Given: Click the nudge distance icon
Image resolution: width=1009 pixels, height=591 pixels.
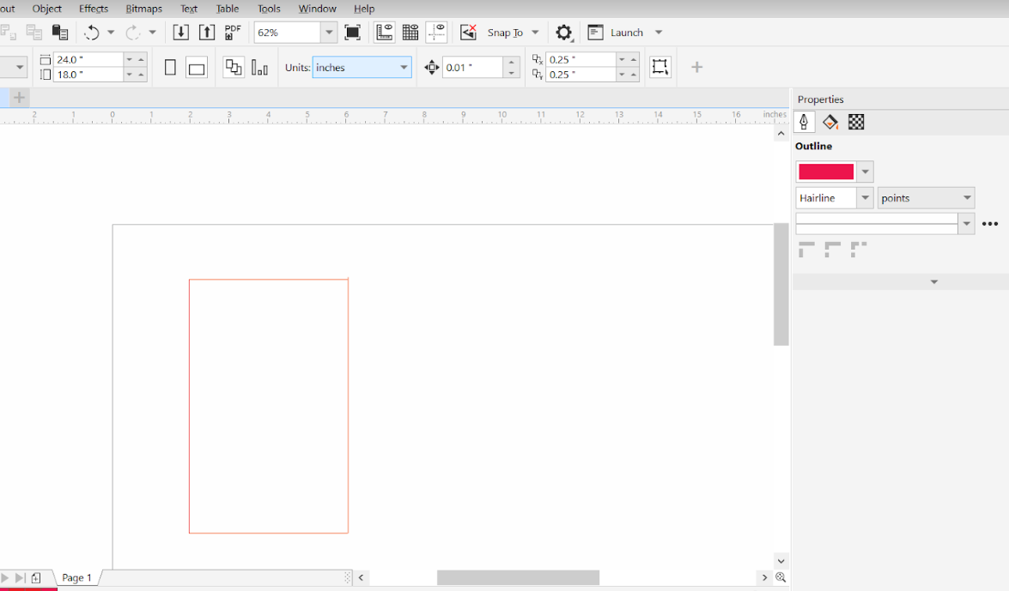Looking at the screenshot, I should [432, 67].
